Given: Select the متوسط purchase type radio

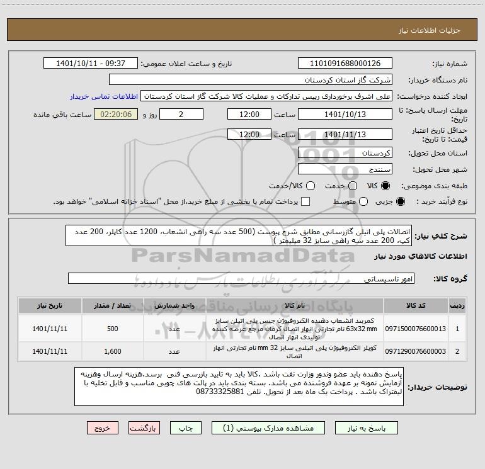Looking at the screenshot, I should [363, 201].
